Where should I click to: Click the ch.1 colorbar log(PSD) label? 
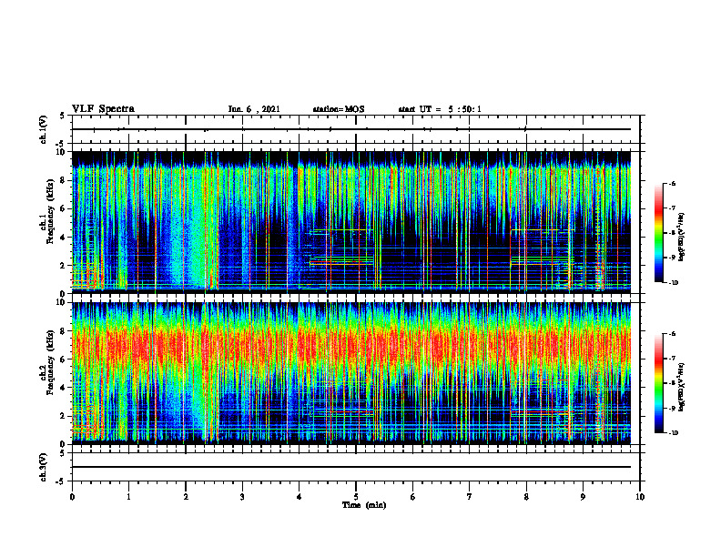[682, 237]
